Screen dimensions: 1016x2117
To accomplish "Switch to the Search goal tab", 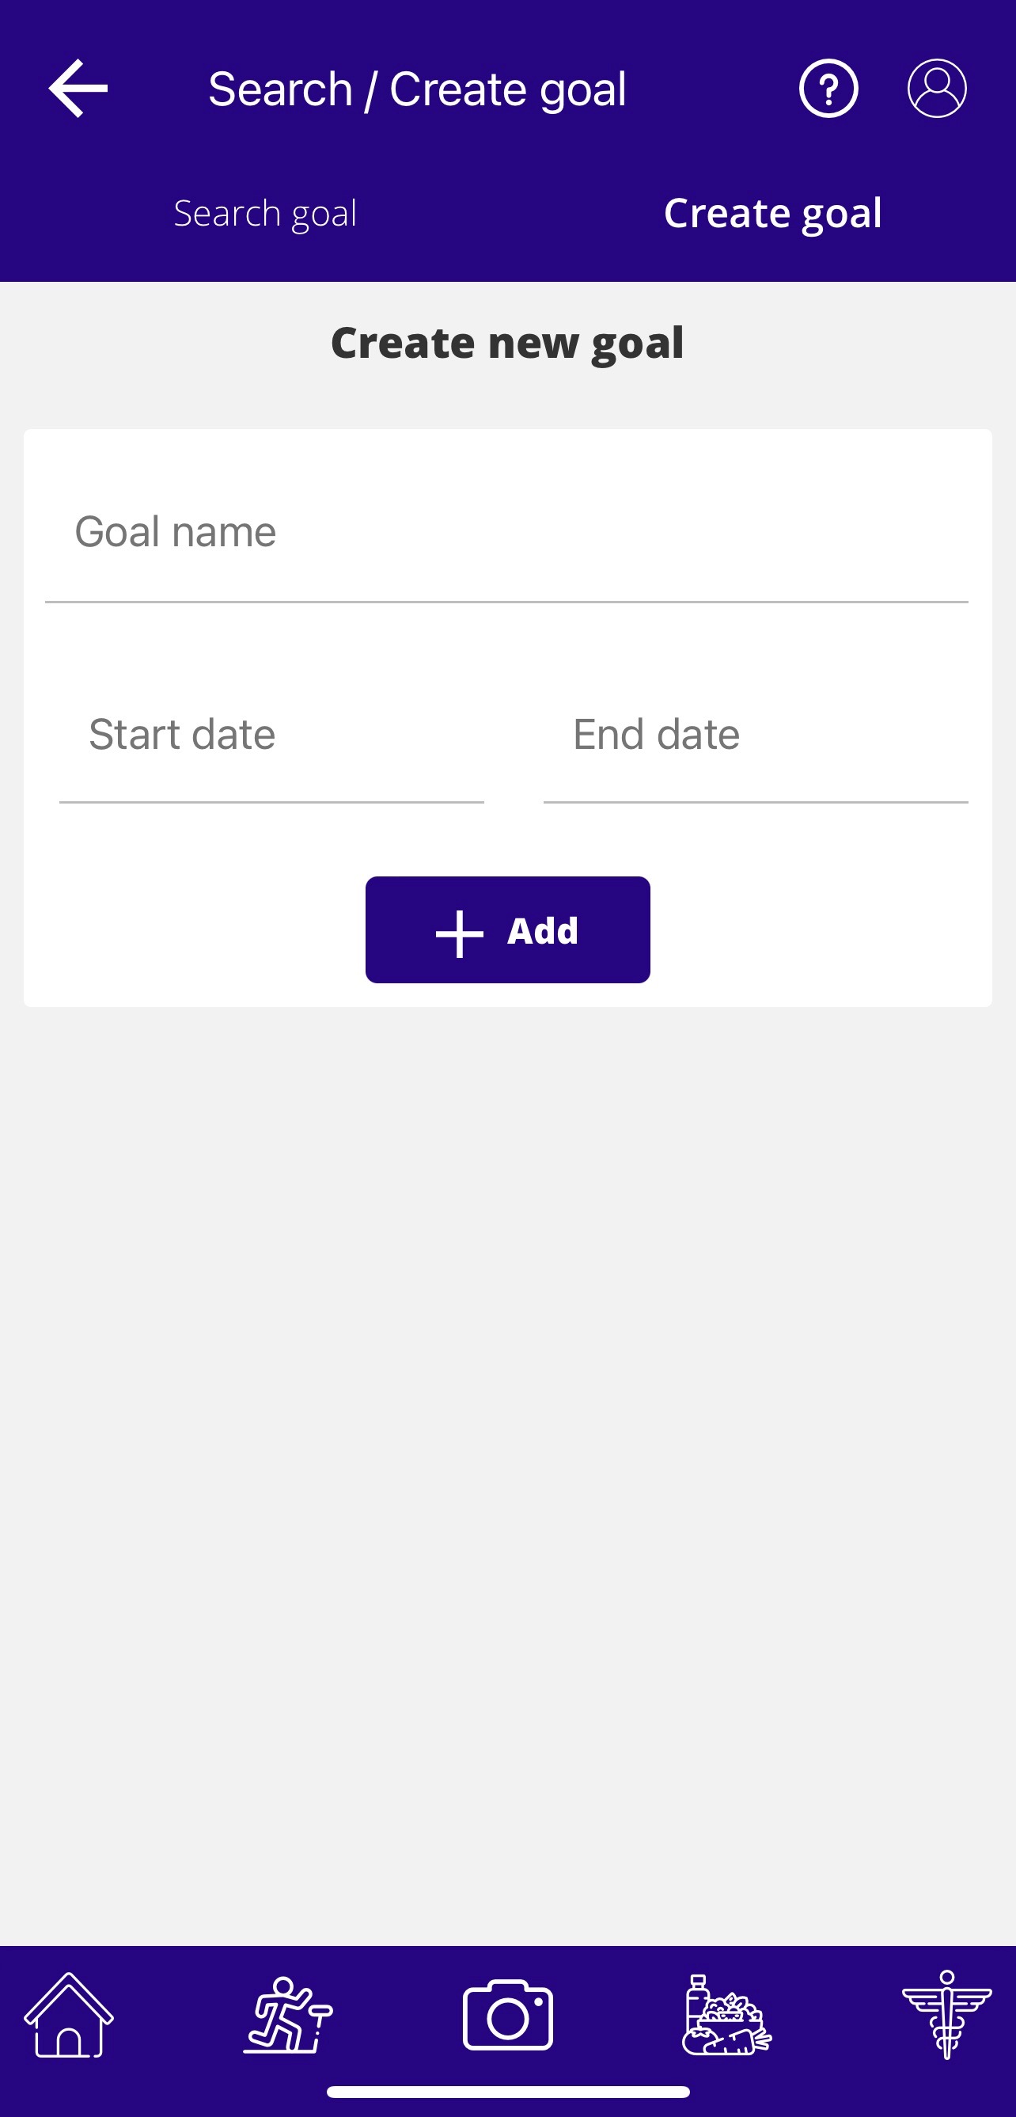I will click(x=265, y=214).
